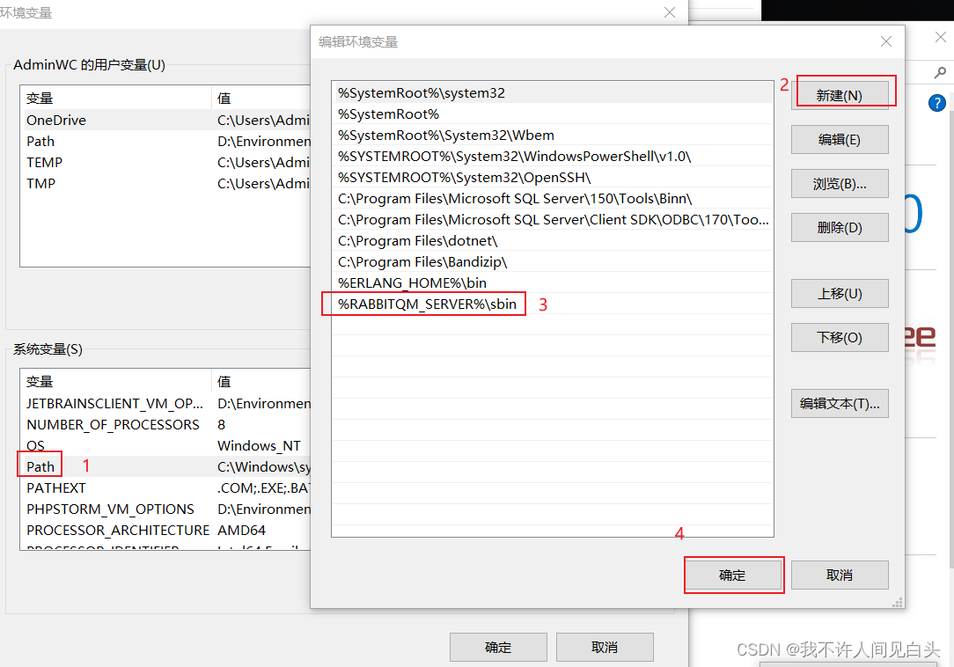Select C:\Program Files\dotnet\ entry

point(553,240)
